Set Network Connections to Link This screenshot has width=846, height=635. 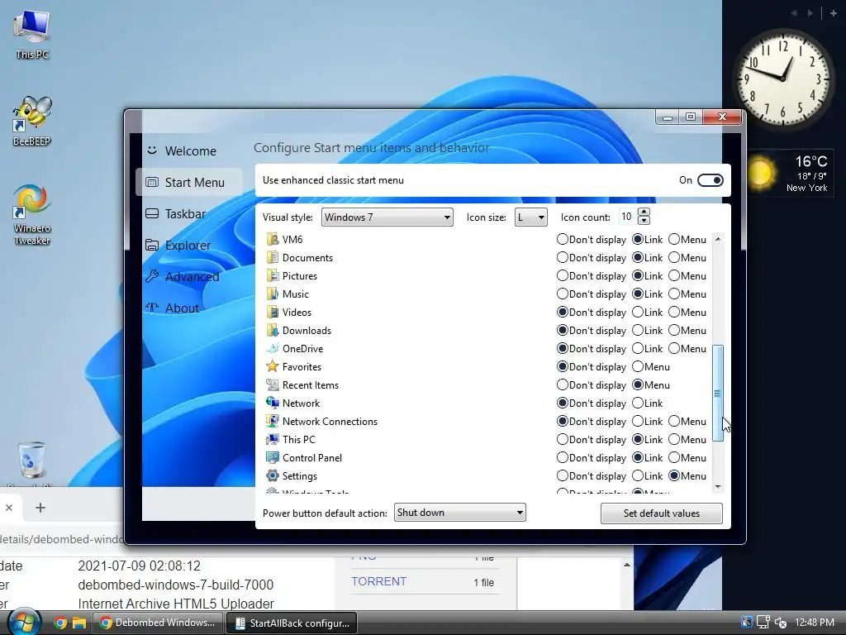pyautogui.click(x=638, y=421)
